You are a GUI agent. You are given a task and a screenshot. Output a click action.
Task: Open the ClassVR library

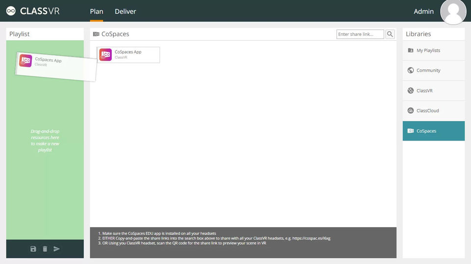[x=433, y=91]
